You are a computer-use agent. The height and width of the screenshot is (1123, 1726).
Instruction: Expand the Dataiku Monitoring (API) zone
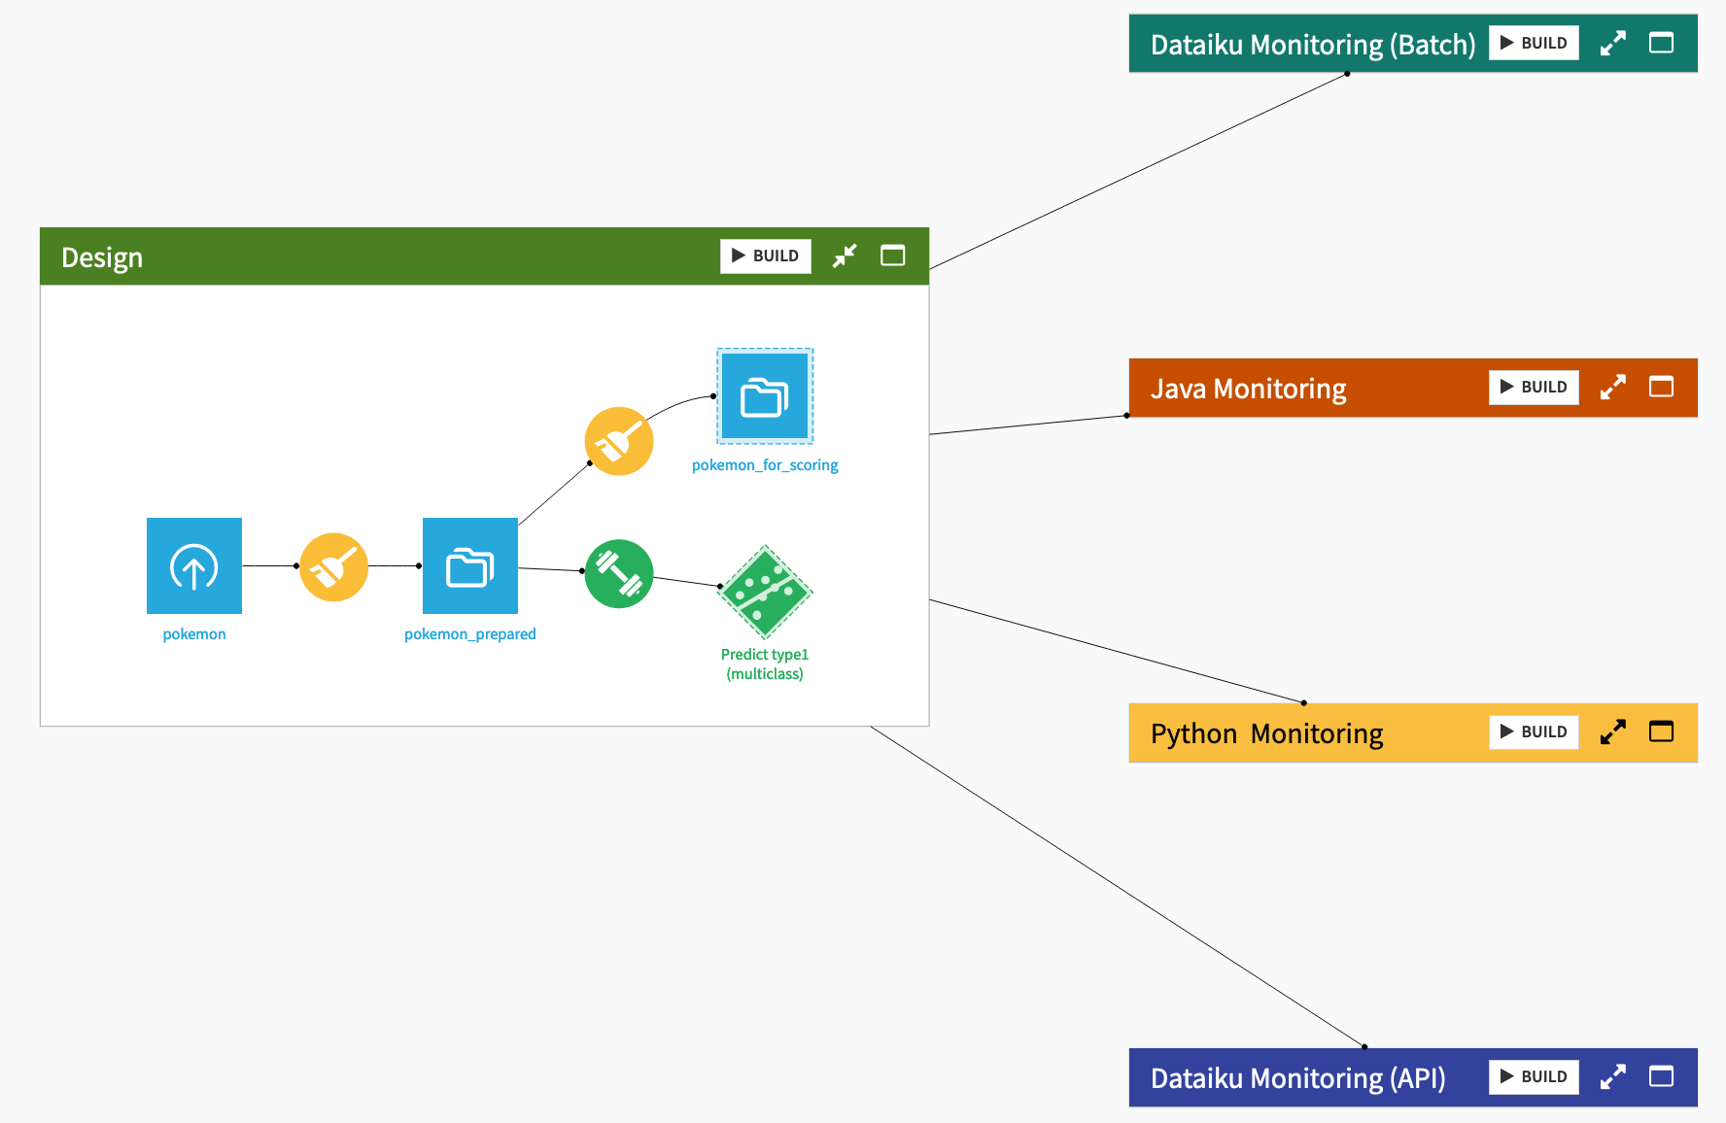click(x=1613, y=1076)
